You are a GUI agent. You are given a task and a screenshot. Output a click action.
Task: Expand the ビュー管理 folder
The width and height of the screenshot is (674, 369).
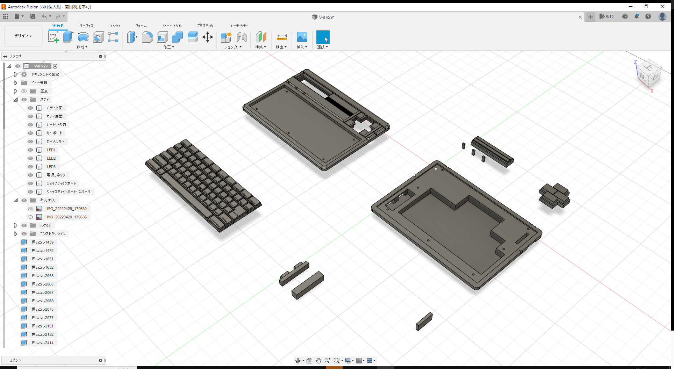coord(15,83)
